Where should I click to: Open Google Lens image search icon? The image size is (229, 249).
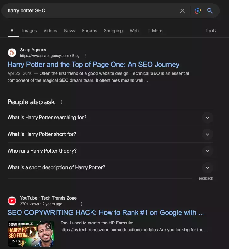[x=198, y=11]
